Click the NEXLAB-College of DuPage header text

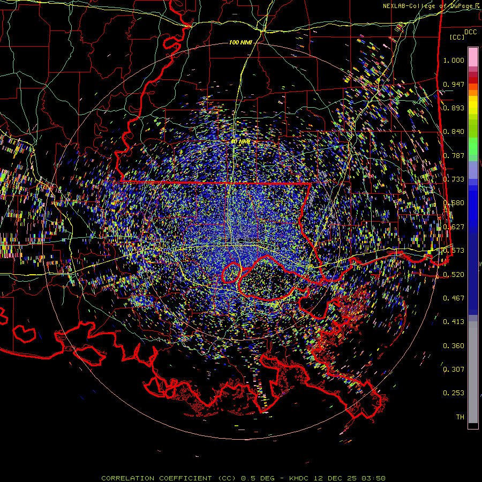pos(432,6)
